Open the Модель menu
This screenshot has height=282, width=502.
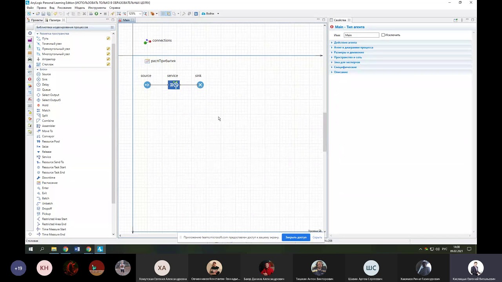[x=80, y=8]
